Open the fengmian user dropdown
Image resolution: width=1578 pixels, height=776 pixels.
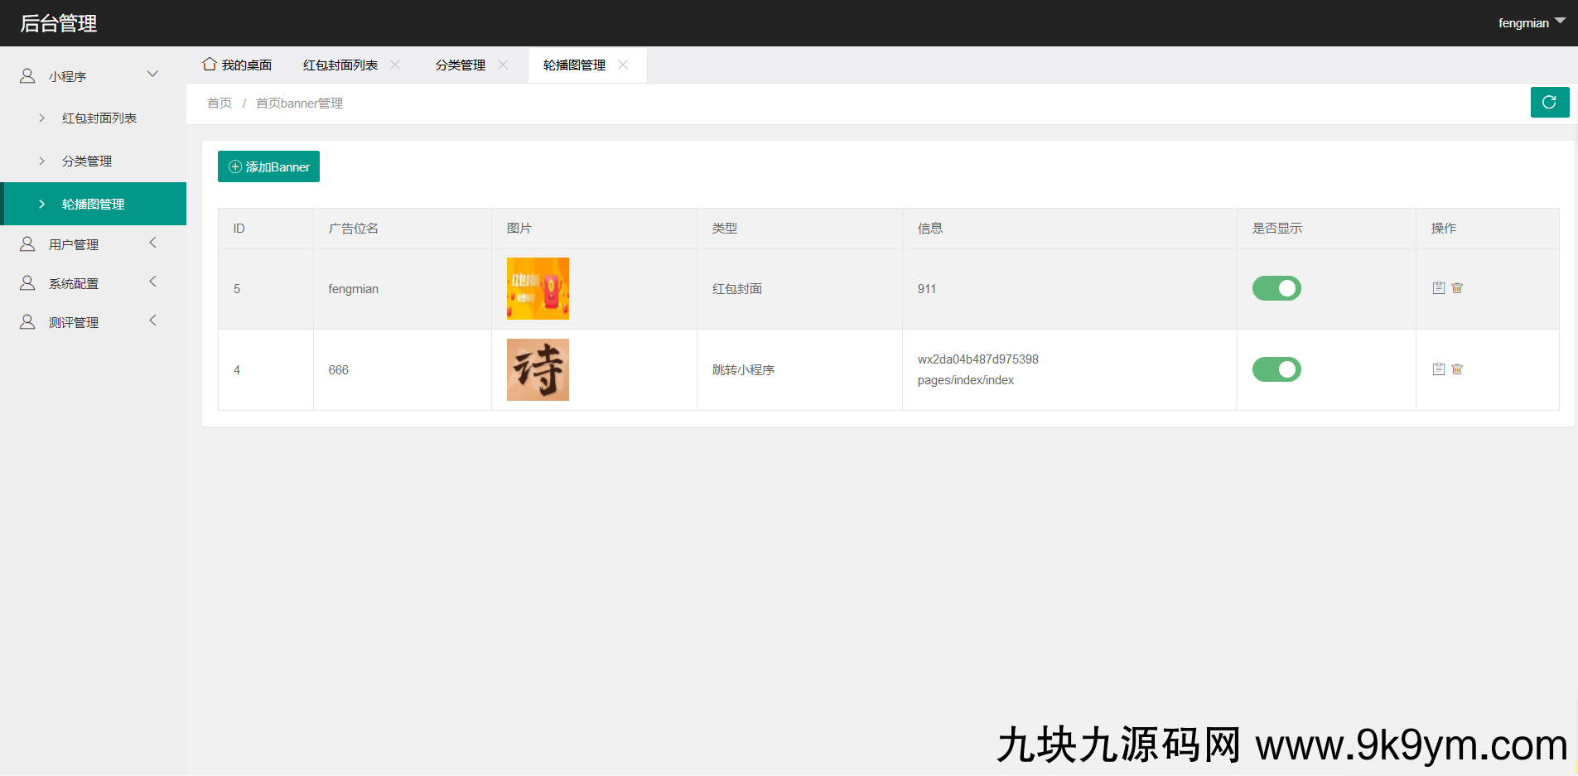click(1530, 23)
